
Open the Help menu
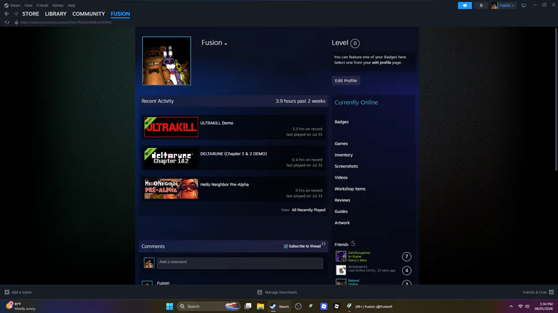pyautogui.click(x=71, y=6)
